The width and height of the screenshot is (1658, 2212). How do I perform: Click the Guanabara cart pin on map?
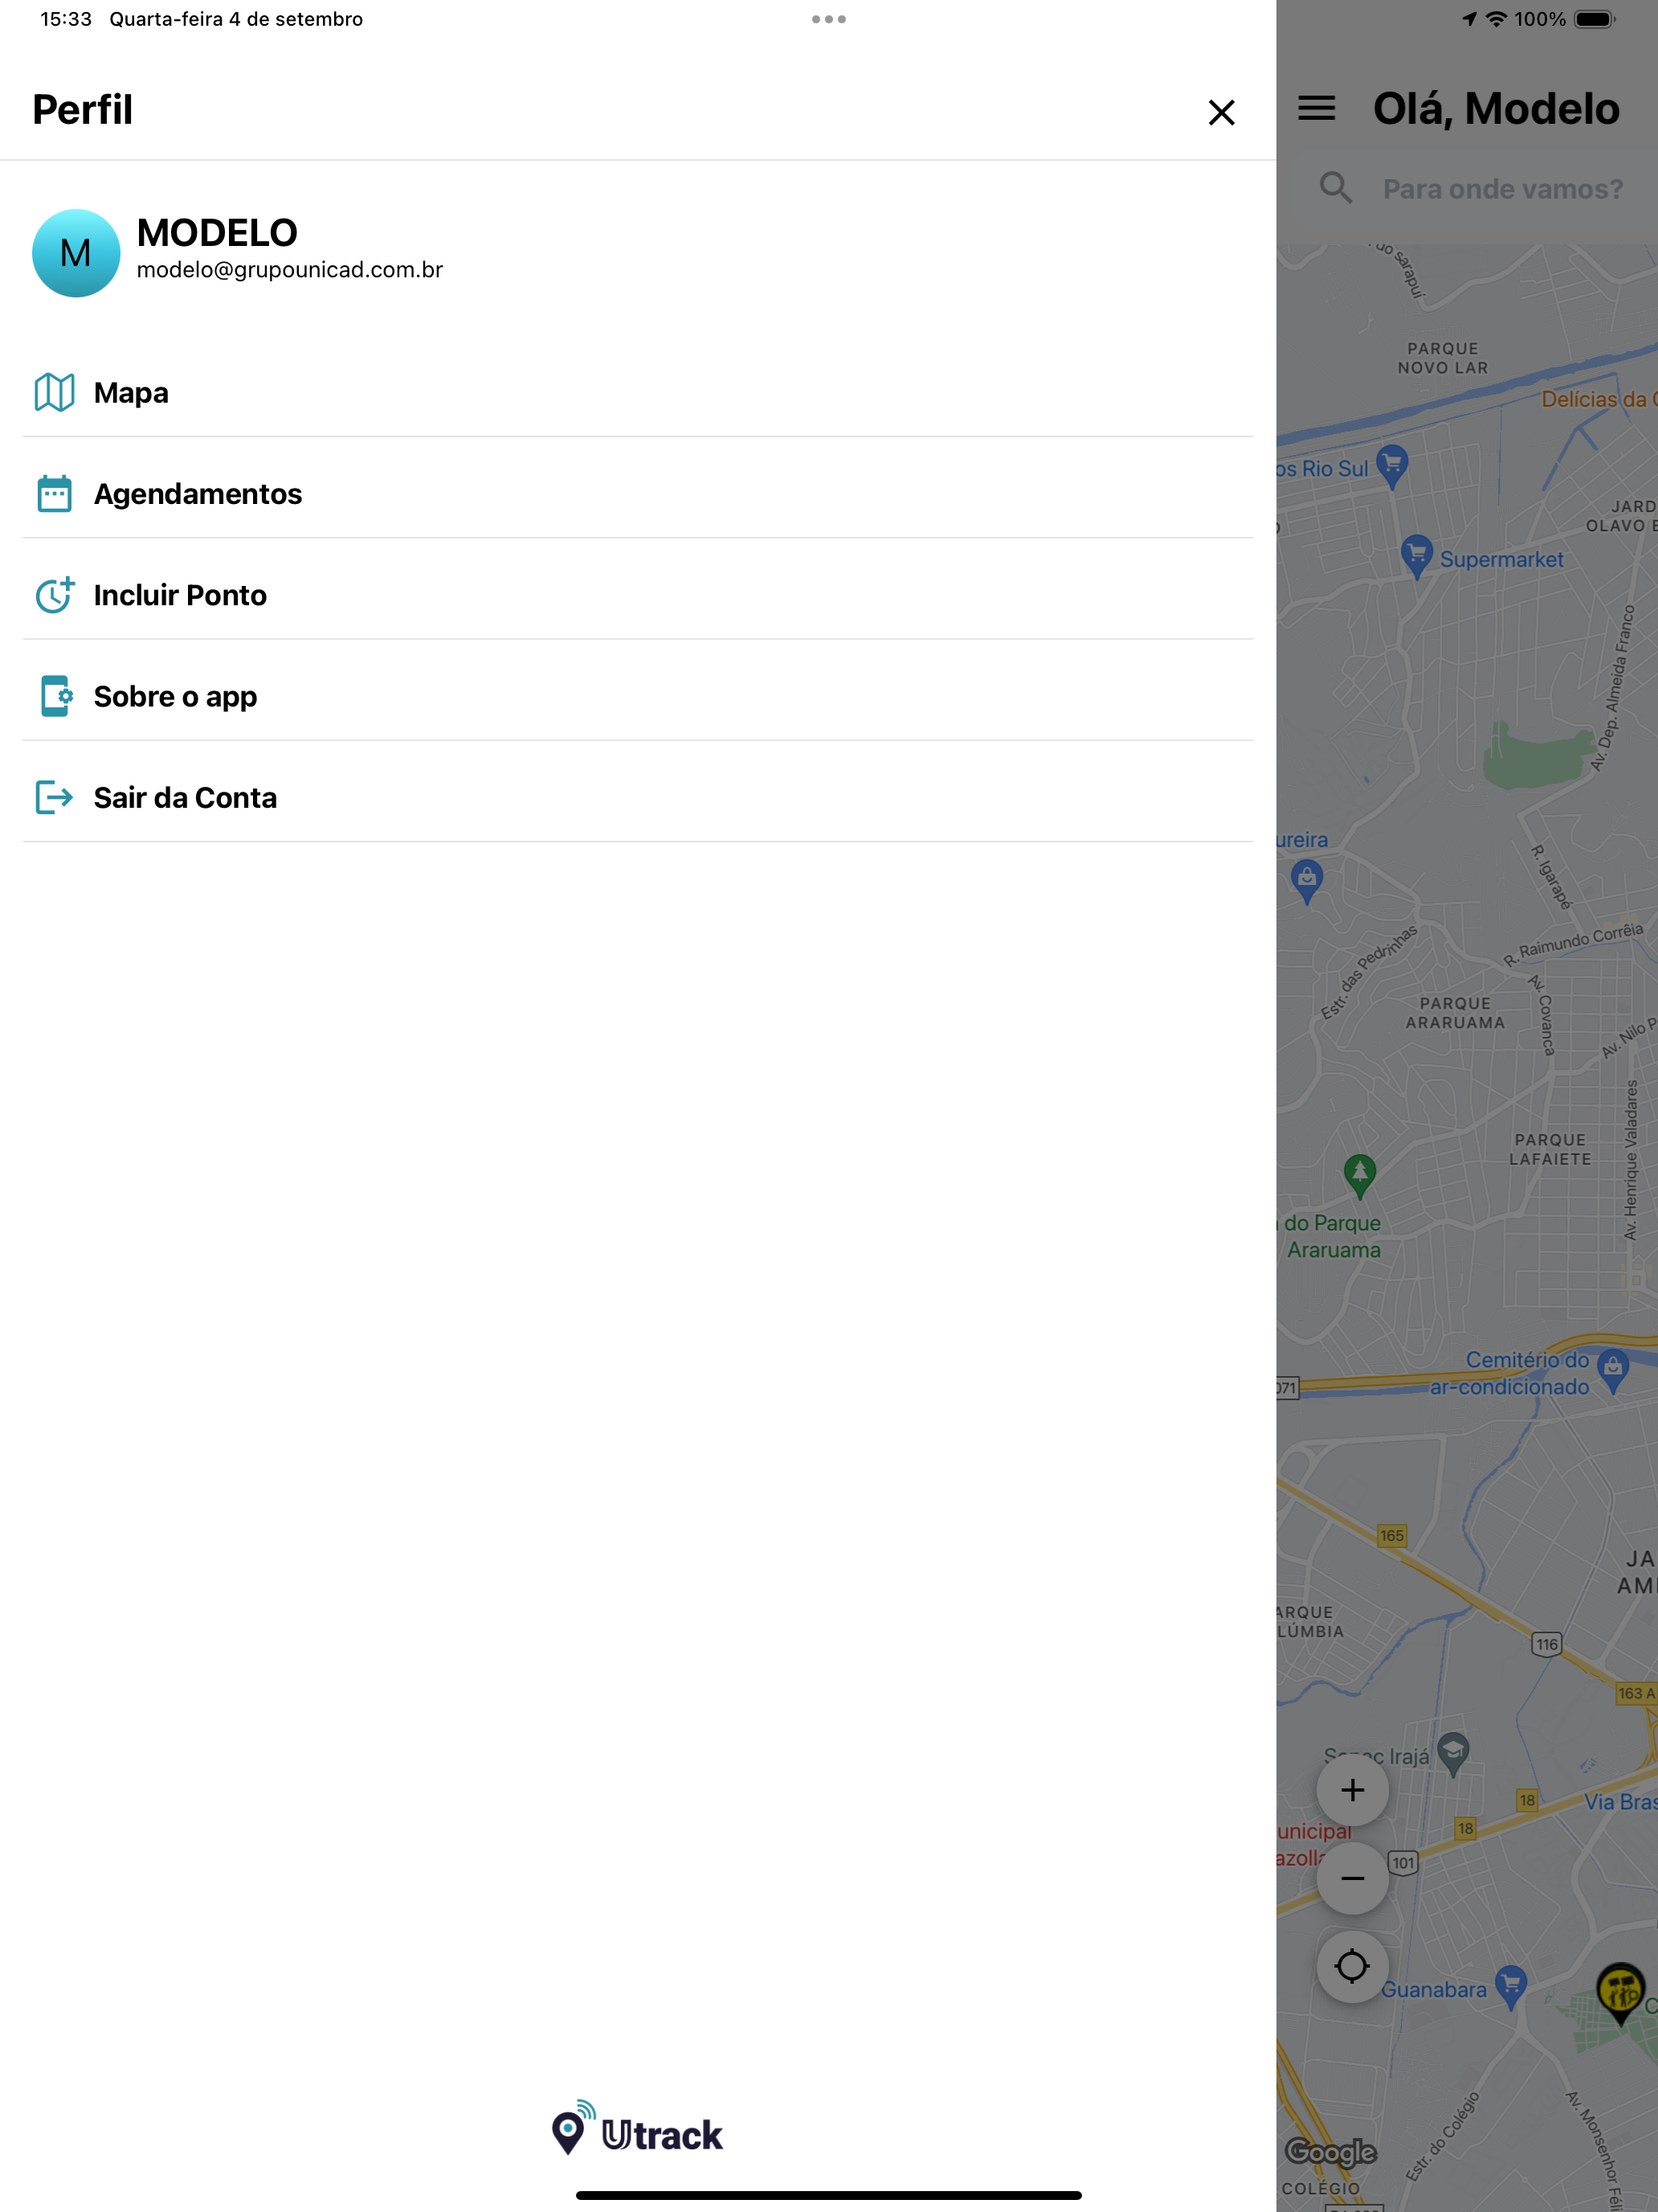tap(1510, 1987)
